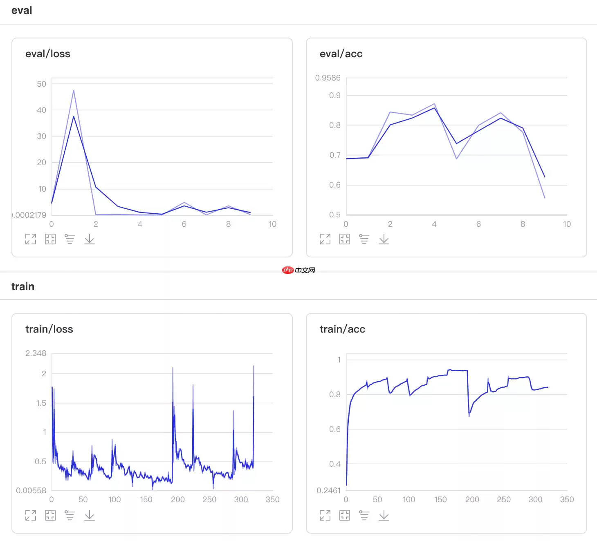The width and height of the screenshot is (597, 541).
Task: Click the dashed-square reset icon under train/acc
Action: 345,515
